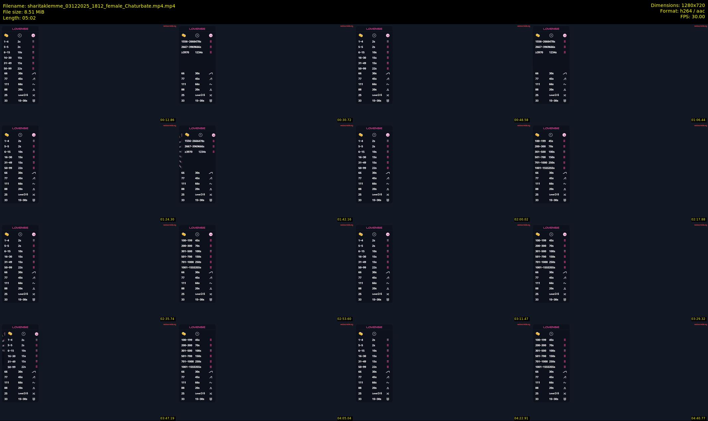Image resolution: width=708 pixels, height=421 pixels.
Task: Click the fireworks ramp icon beside 77 in the 02:17.88 frame
Action: click(x=565, y=178)
